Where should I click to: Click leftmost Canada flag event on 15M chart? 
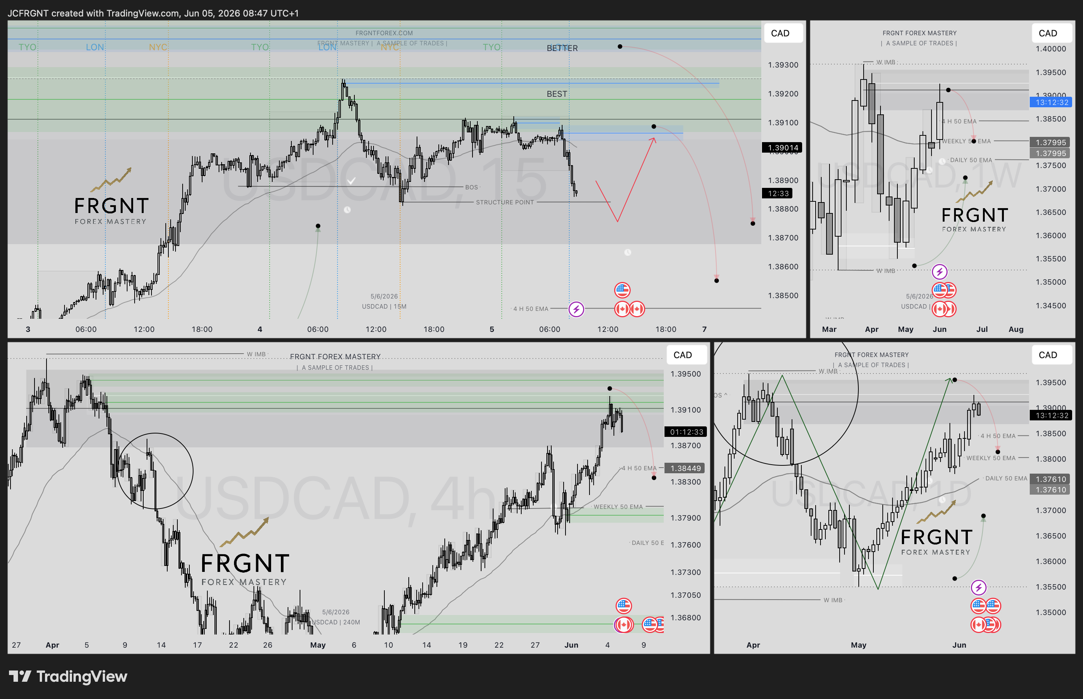622,309
